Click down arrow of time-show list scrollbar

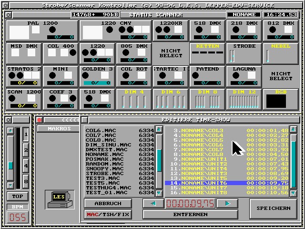pyautogui.click(x=294, y=193)
